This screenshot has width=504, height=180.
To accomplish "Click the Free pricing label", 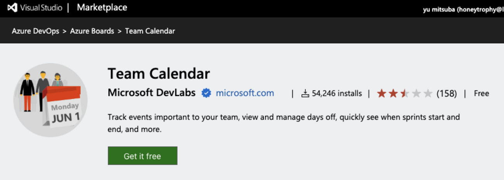I will [x=481, y=93].
